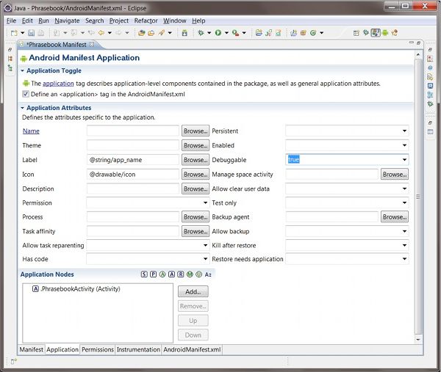Collapse the Application Toggle section
Image resolution: width=441 pixels, height=372 pixels.
[22, 70]
